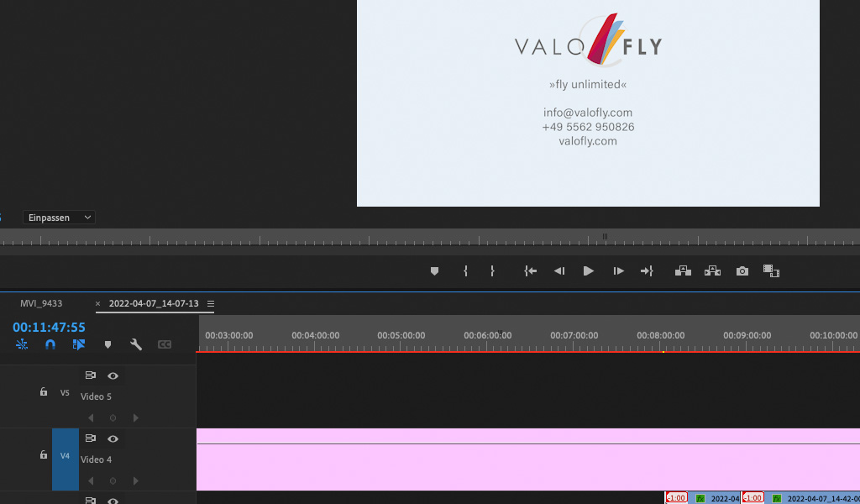Image resolution: width=860 pixels, height=504 pixels.
Task: Click 00:05:00:00 on the timeline ruler
Action: pos(401,335)
